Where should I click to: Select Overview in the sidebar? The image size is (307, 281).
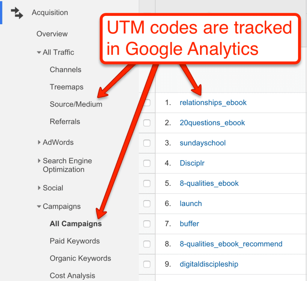point(52,34)
